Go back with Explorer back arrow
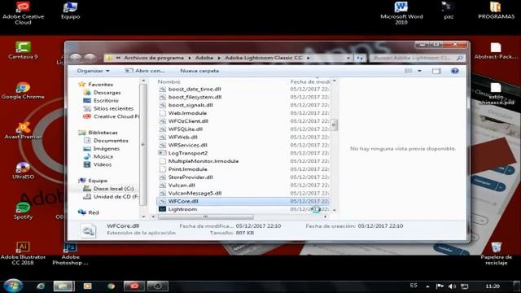The width and height of the screenshot is (521, 293). [76, 58]
